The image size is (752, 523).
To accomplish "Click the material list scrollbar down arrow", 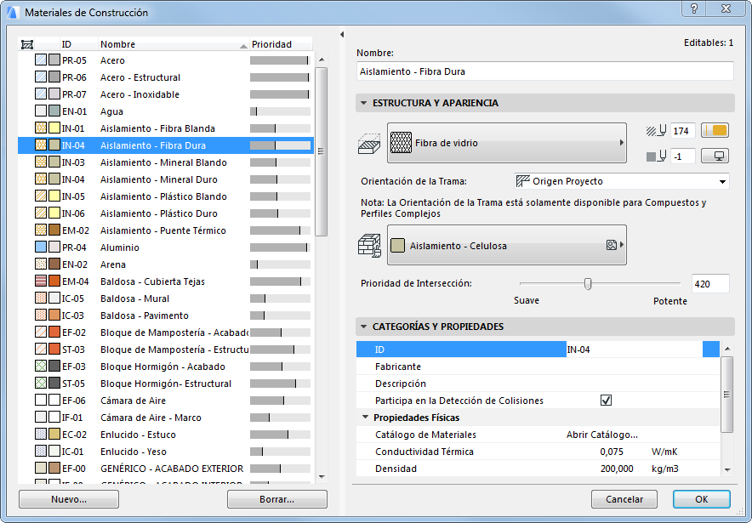I will coord(322,476).
